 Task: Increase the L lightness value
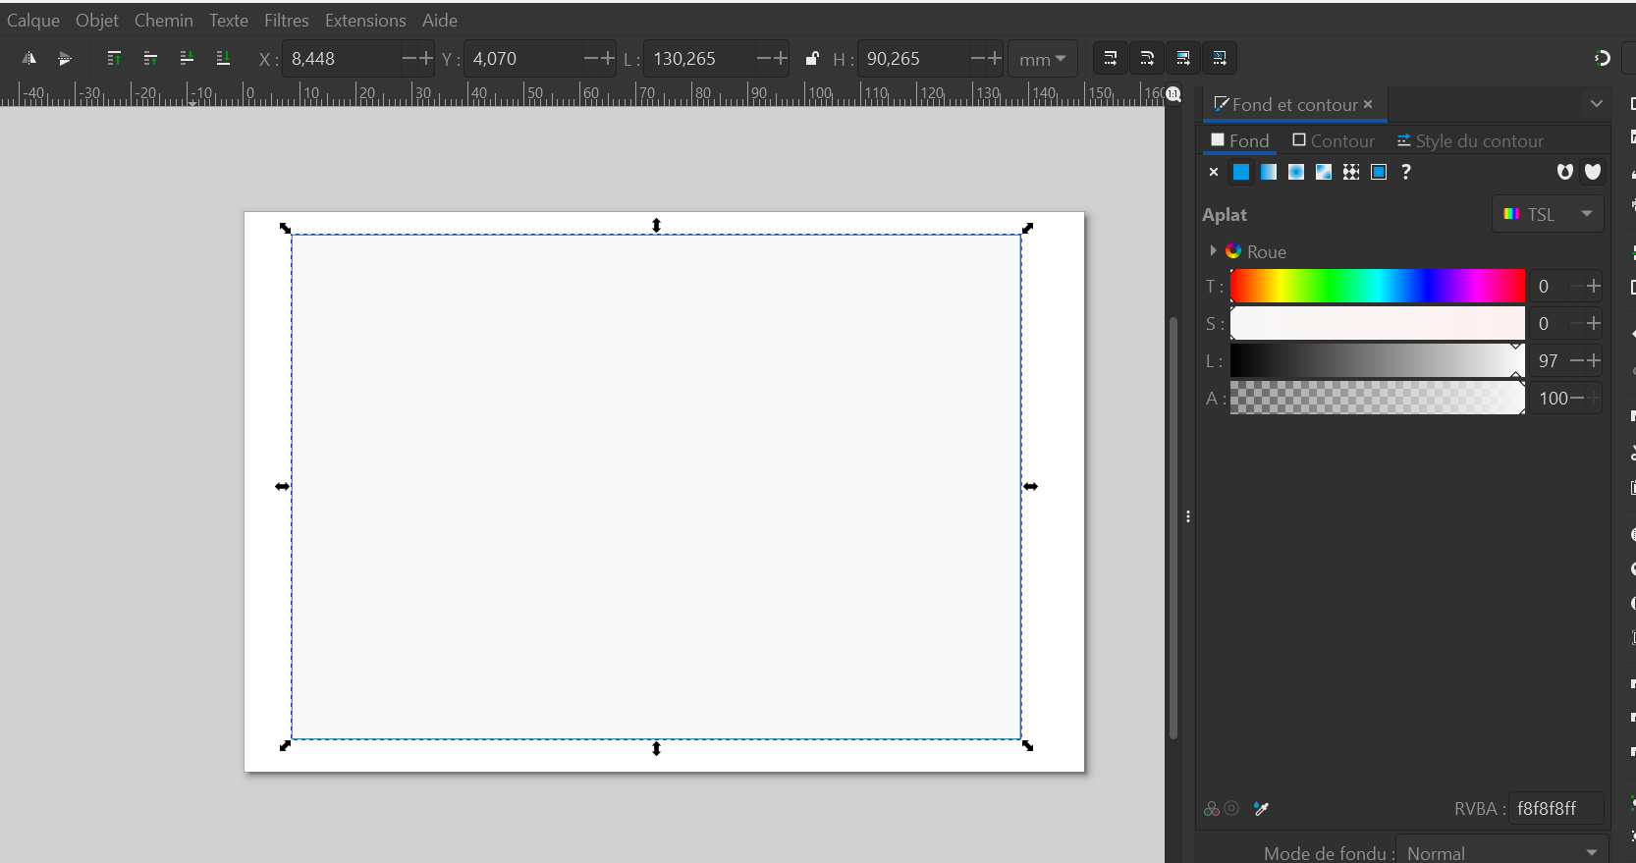(x=1593, y=360)
